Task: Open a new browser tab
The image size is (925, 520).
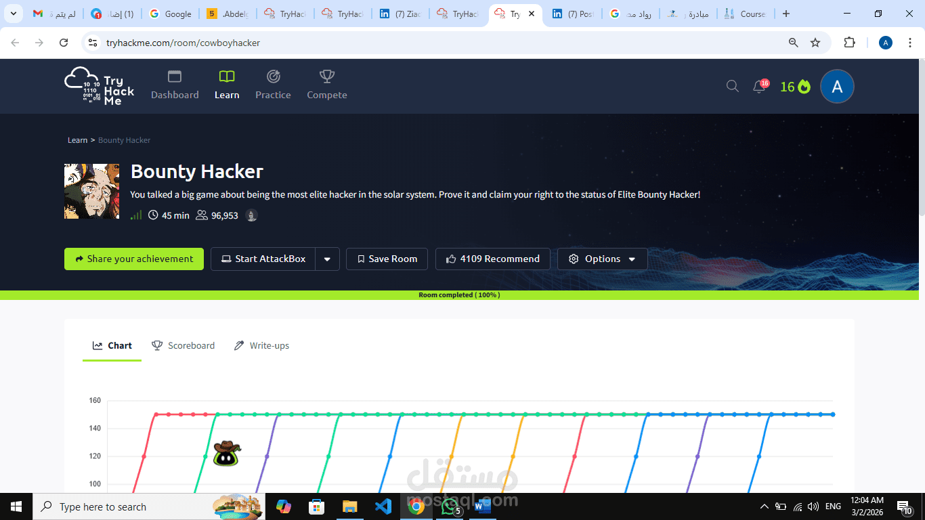Action: (x=786, y=14)
